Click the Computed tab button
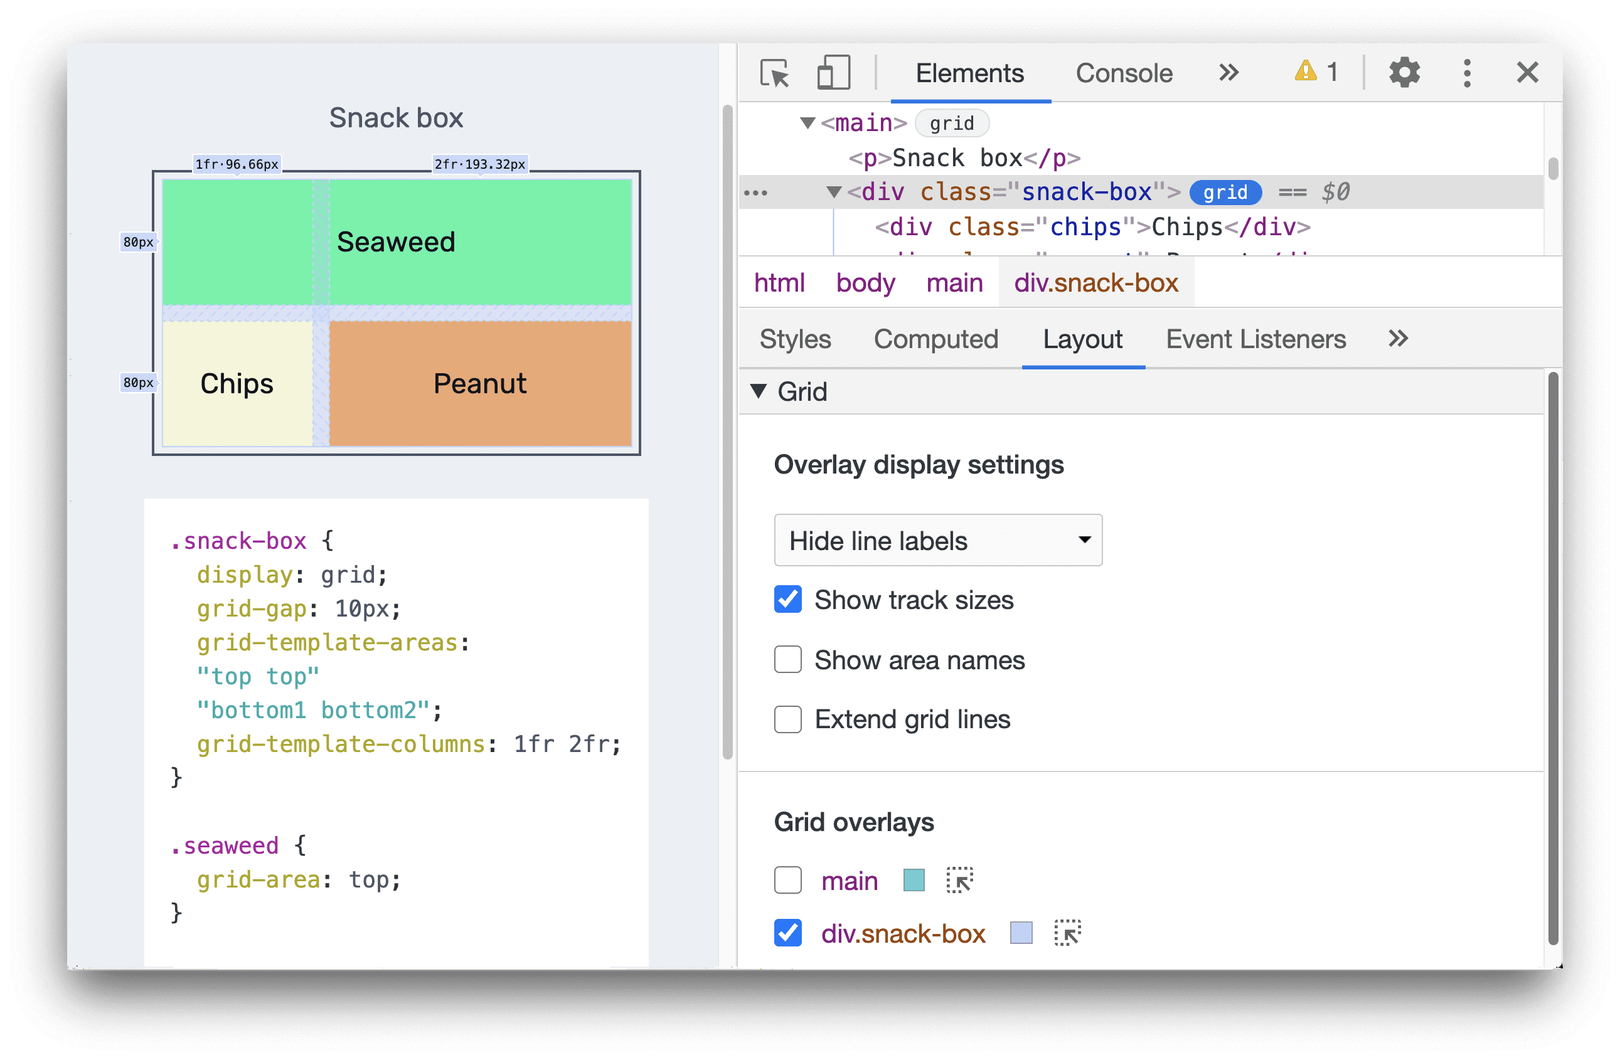This screenshot has width=1620, height=1060. pyautogui.click(x=935, y=339)
